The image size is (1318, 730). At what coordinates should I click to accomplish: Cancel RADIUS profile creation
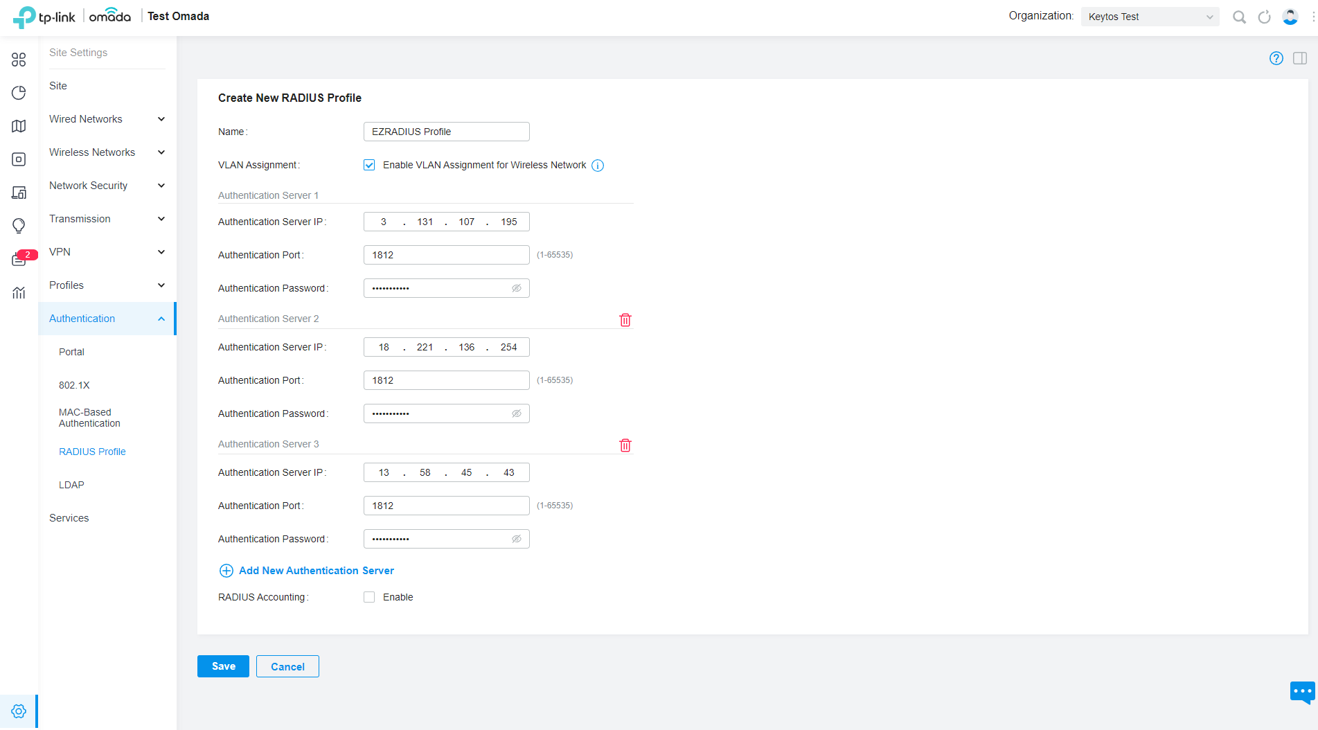pyautogui.click(x=287, y=666)
